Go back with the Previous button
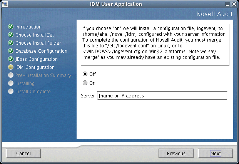The image size is (239, 164). coord(176,153)
